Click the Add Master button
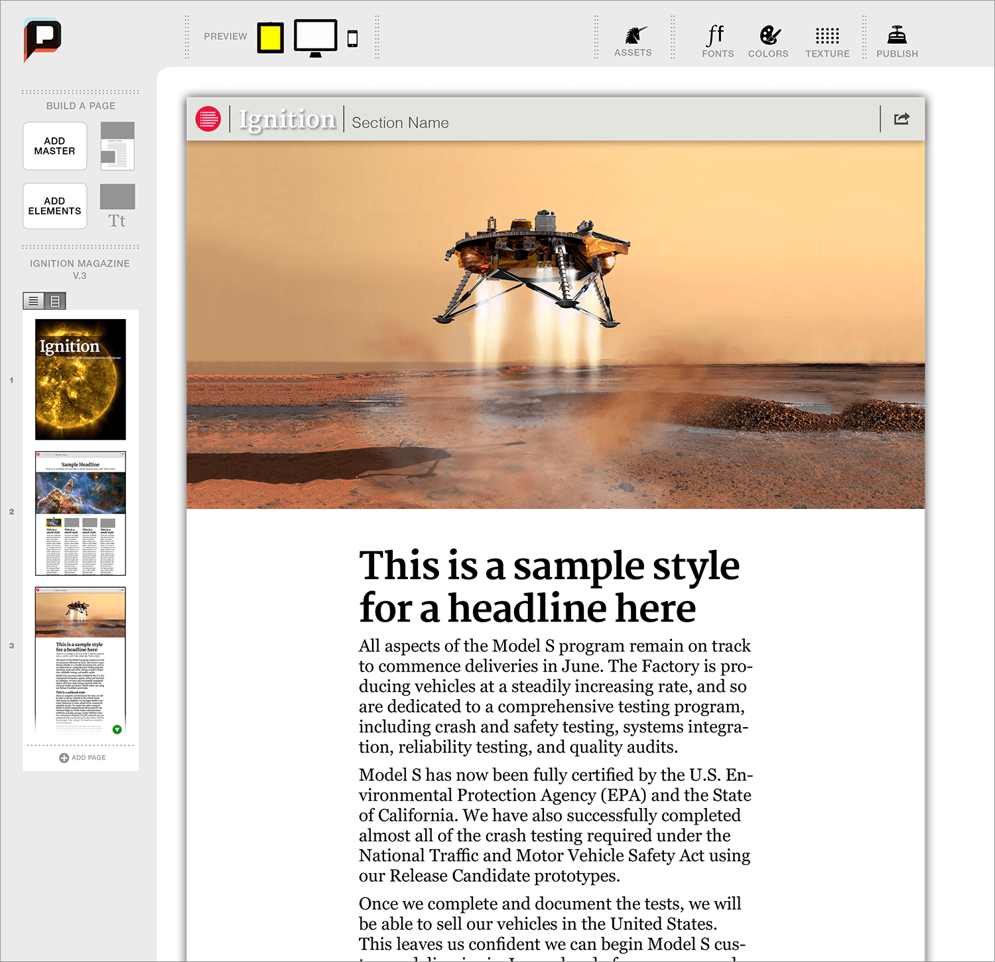This screenshot has height=962, width=995. point(55,146)
